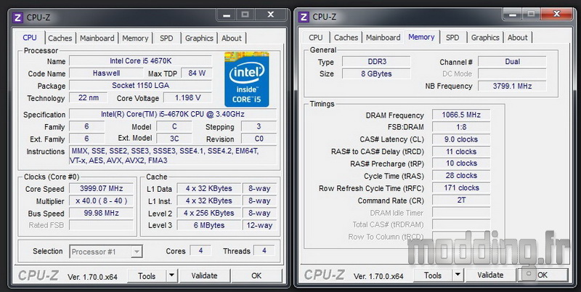Select CPU tab in left CPU-Z window
Image resolution: width=581 pixels, height=292 pixels.
tap(30, 38)
